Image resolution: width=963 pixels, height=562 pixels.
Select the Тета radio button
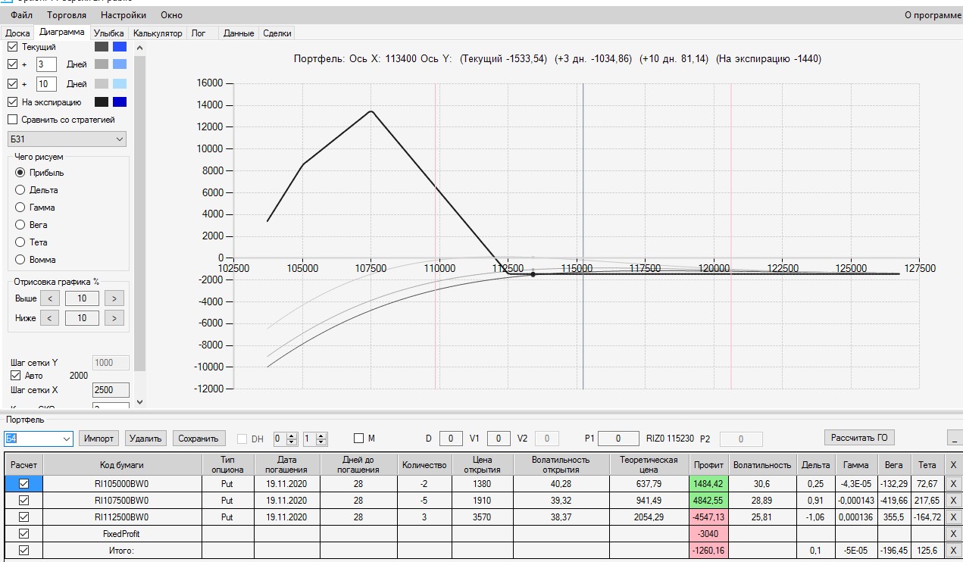(x=20, y=242)
